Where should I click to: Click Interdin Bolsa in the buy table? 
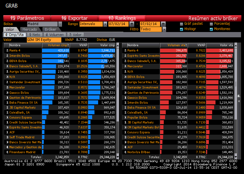(x=20, y=56)
